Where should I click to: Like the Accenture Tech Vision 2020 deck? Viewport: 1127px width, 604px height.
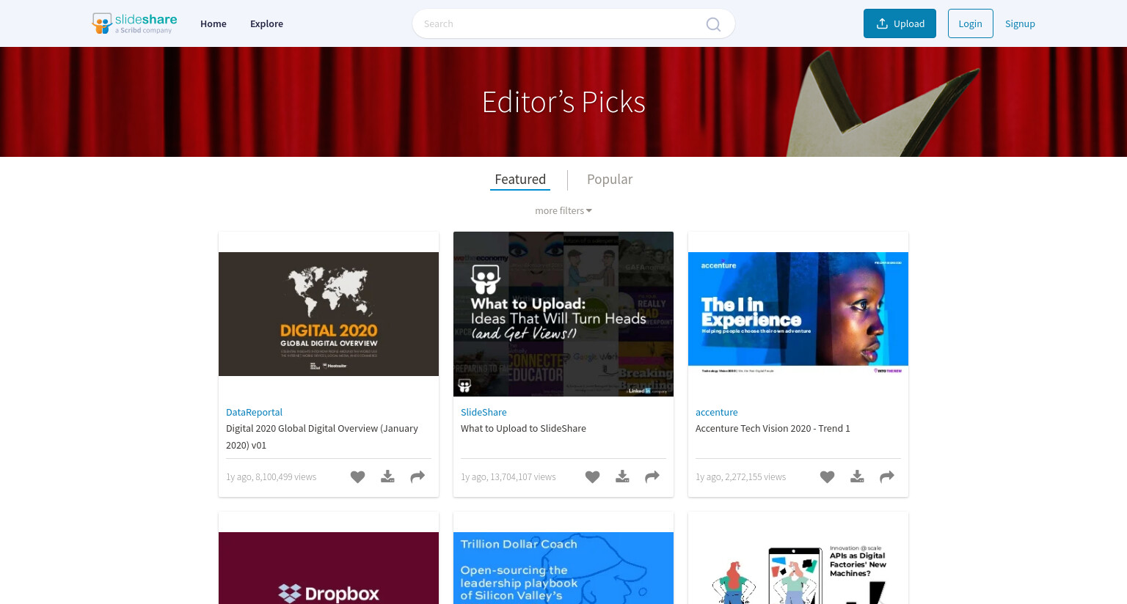(x=827, y=477)
